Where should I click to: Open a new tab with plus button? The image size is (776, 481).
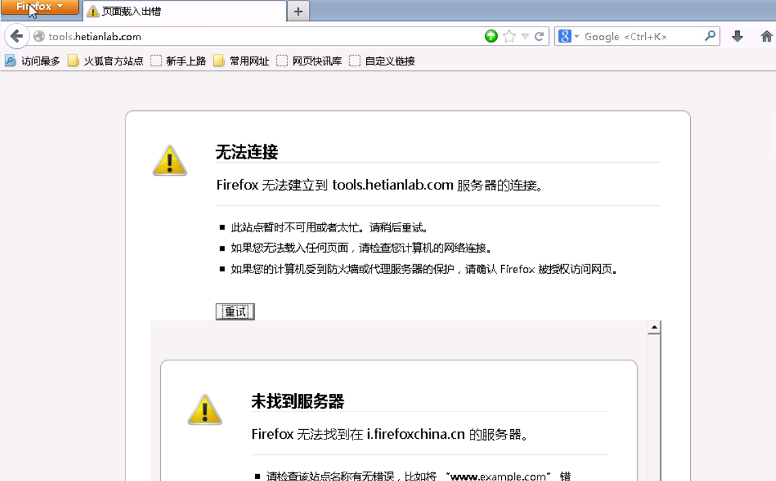click(x=298, y=12)
